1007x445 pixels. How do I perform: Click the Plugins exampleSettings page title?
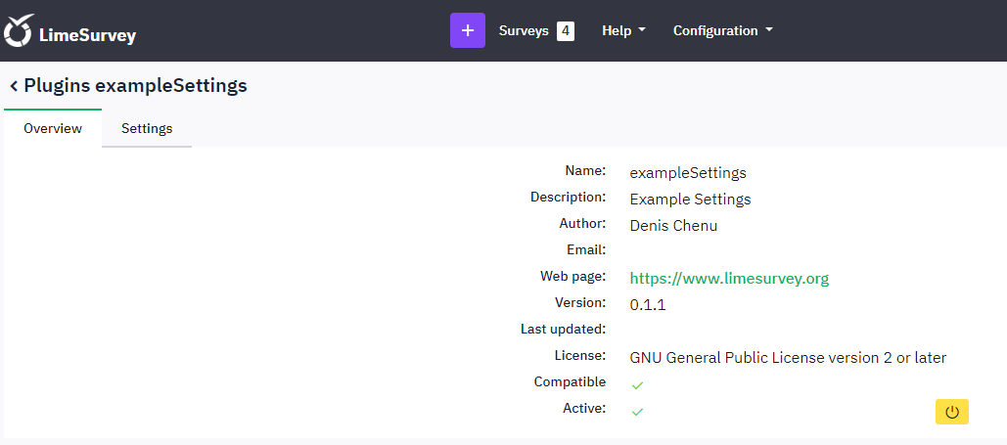[x=135, y=86]
